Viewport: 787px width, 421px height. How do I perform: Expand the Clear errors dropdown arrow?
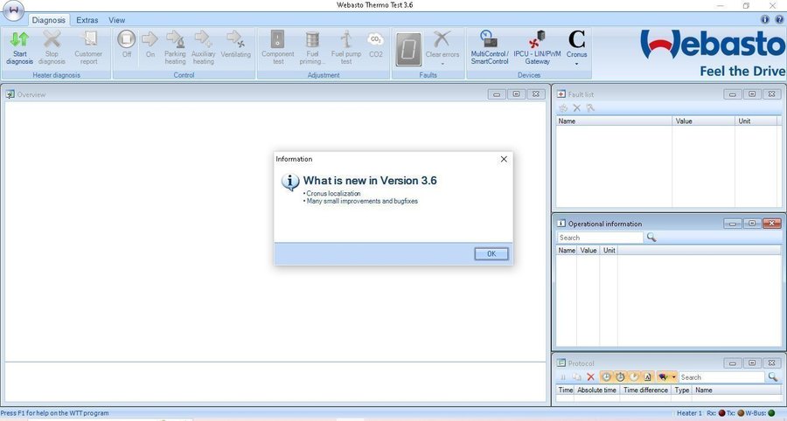[442, 64]
